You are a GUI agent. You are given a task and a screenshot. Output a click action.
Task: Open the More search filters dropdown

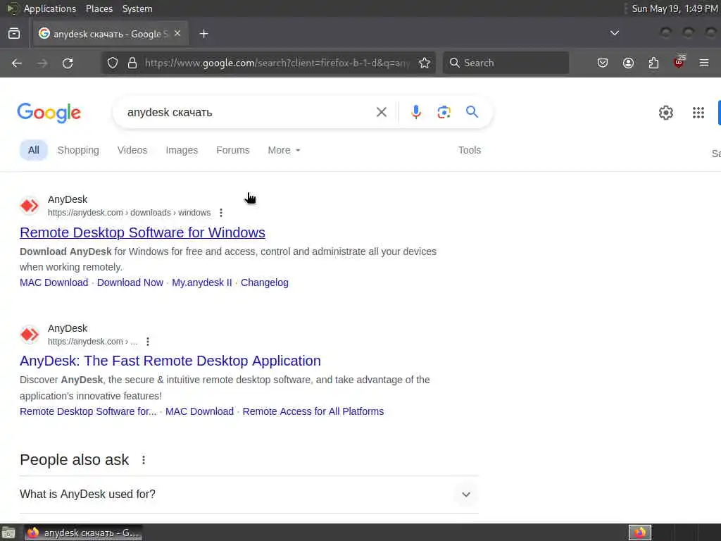pos(284,151)
